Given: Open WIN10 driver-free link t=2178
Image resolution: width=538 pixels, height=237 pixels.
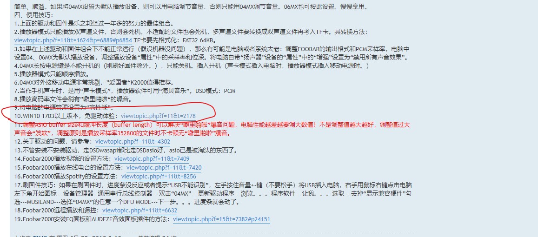Looking at the screenshot, I should click(x=158, y=116).
